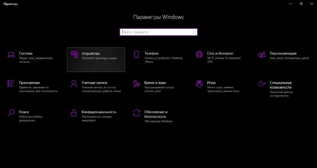
Task: Click the text 'Связать устройство с Android, iPhone'
Action: [x=163, y=60]
